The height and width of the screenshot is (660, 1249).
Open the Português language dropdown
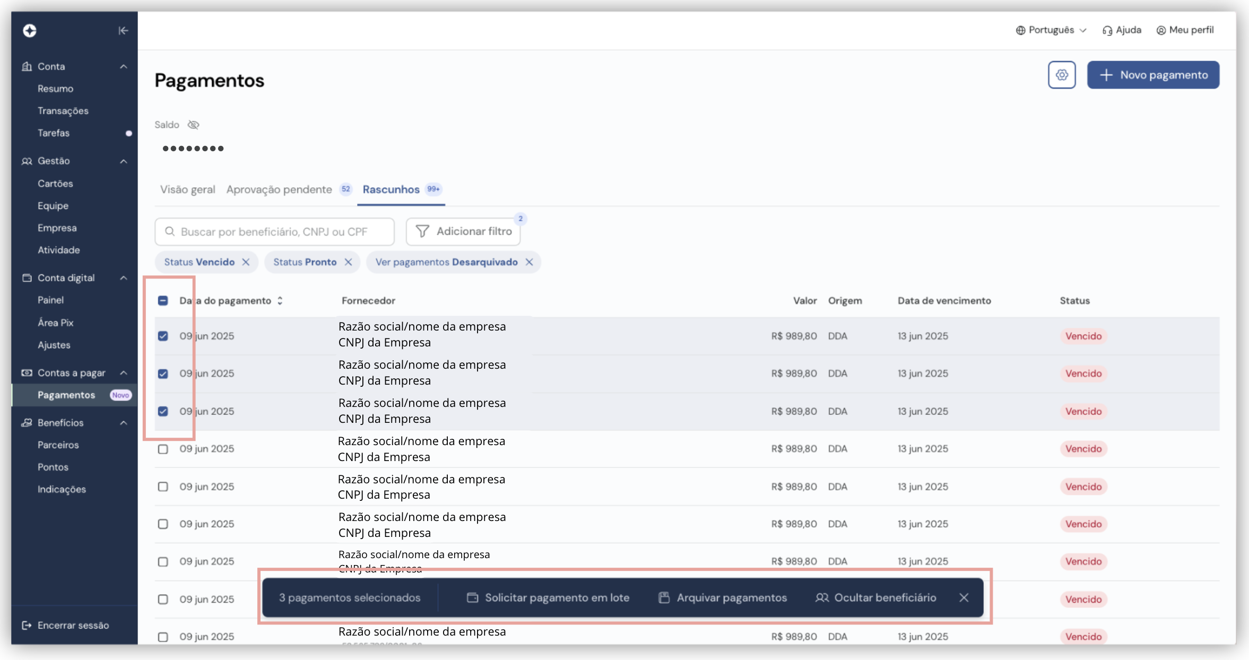(1051, 30)
